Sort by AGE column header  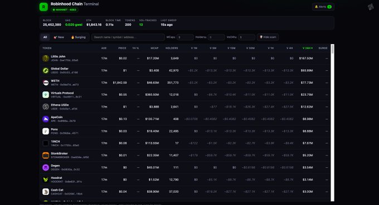click(104, 48)
